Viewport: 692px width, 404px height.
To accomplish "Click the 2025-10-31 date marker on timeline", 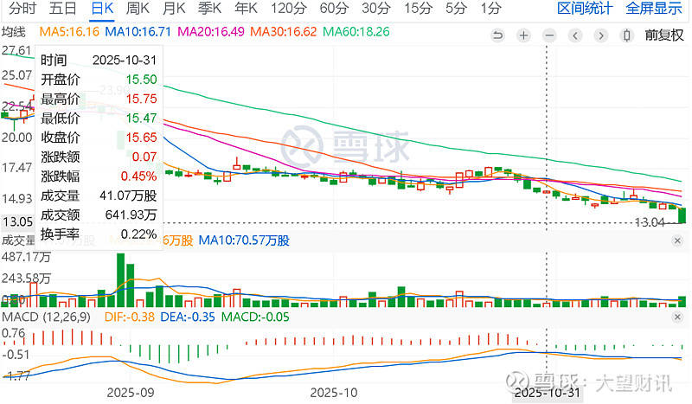I will pos(547,391).
